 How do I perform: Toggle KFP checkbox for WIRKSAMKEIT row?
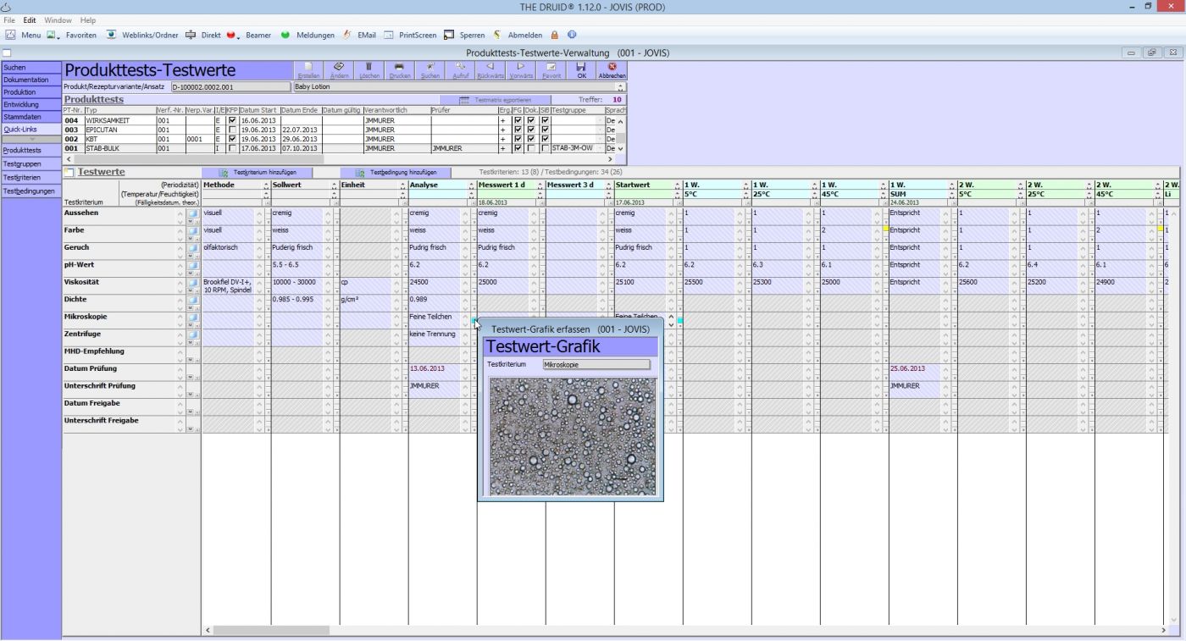point(232,120)
